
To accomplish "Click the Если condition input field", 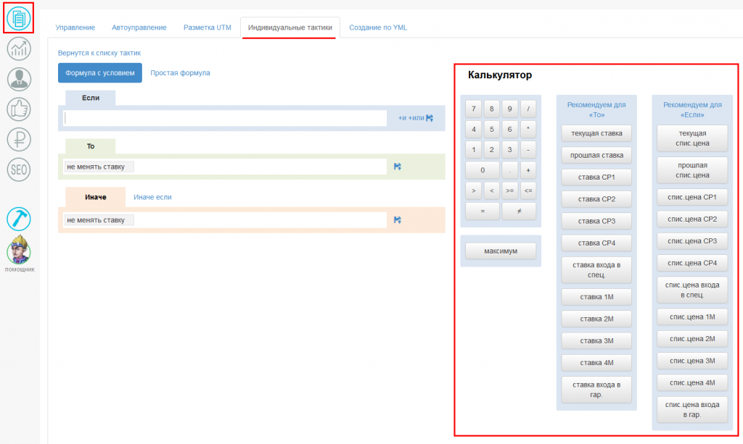I will click(226, 118).
